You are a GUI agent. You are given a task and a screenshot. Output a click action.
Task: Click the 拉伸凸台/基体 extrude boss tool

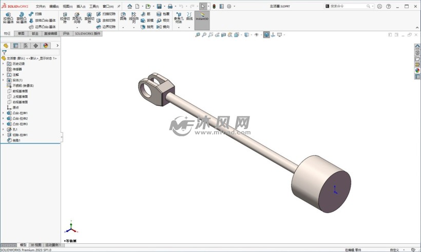point(8,18)
